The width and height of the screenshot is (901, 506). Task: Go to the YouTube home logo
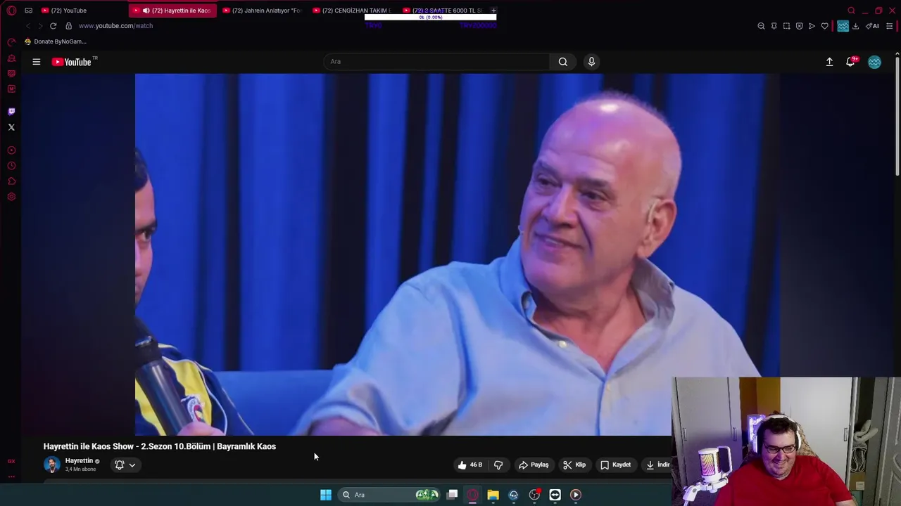(x=72, y=62)
